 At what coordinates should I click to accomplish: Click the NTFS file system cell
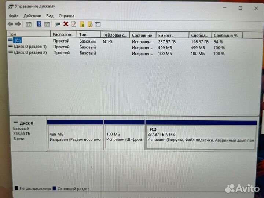(107, 41)
